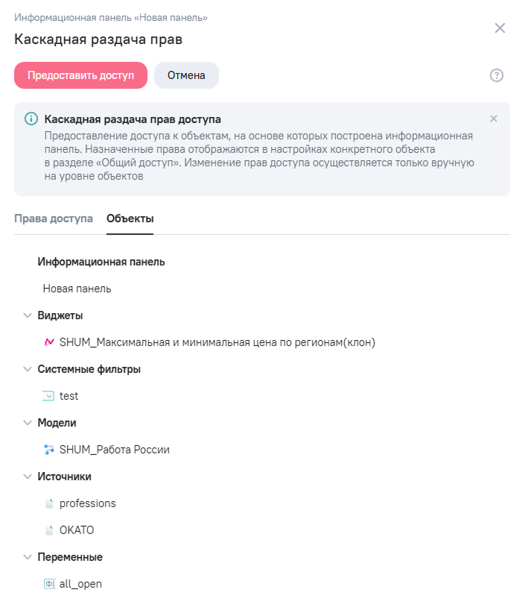Click the file icon next to professions
Image resolution: width=525 pixels, height=610 pixels.
click(49, 503)
